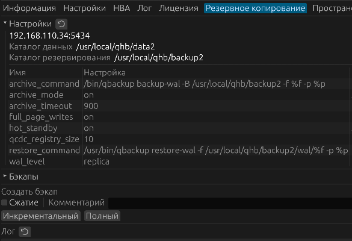
Task: Collapse the Настройки section
Action: pyautogui.click(x=5, y=23)
